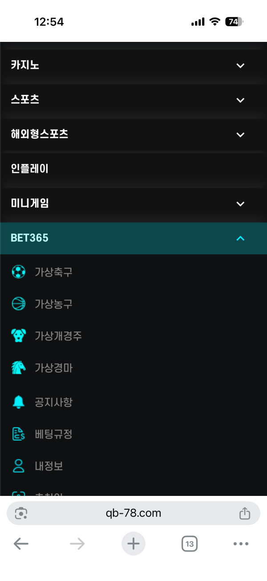Click the horse racing icon
Screen dimensions: 267x581
(18, 368)
